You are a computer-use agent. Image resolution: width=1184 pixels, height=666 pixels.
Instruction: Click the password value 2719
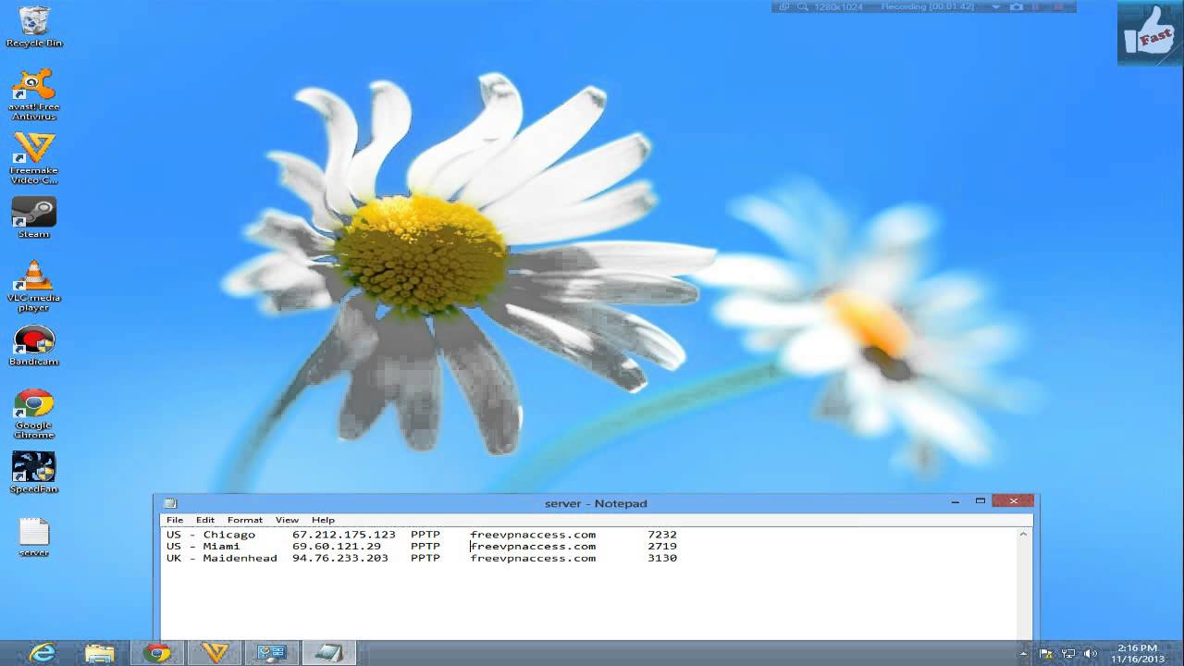(662, 547)
